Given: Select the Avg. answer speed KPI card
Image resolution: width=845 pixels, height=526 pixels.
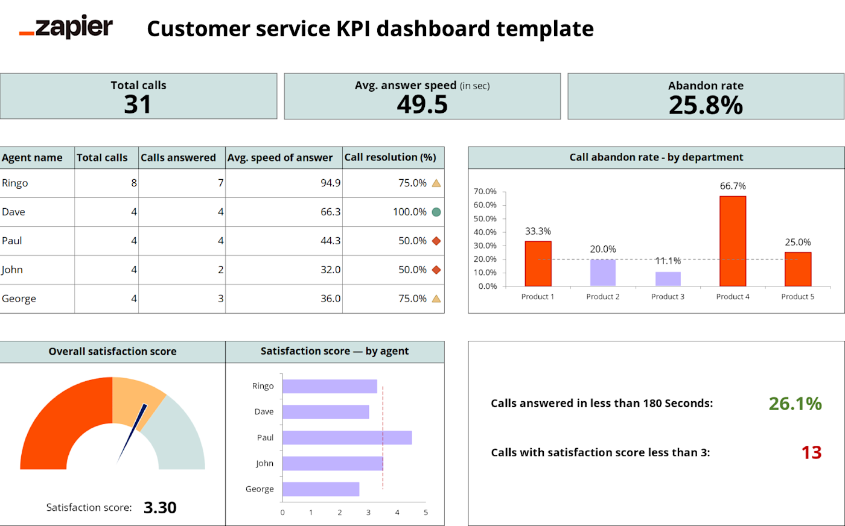Looking at the screenshot, I should click(422, 96).
